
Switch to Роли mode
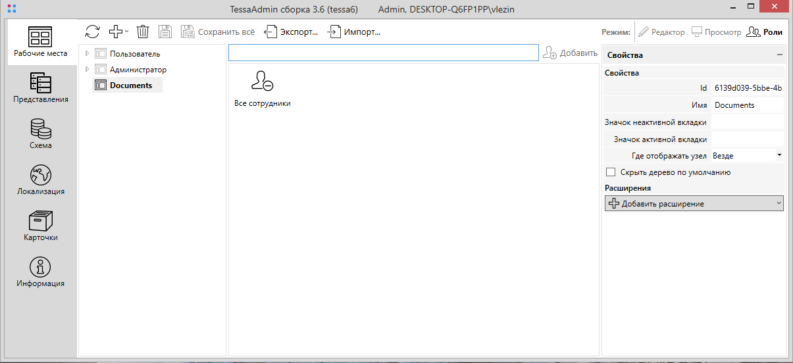(x=765, y=32)
